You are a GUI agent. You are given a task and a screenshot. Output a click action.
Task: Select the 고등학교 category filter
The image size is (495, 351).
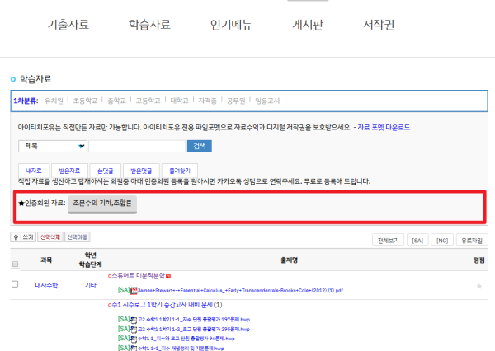(x=148, y=101)
